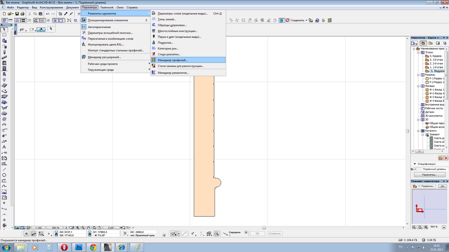Click the Параметры... button in Navigator
The height and width of the screenshot is (252, 449).
[430, 175]
